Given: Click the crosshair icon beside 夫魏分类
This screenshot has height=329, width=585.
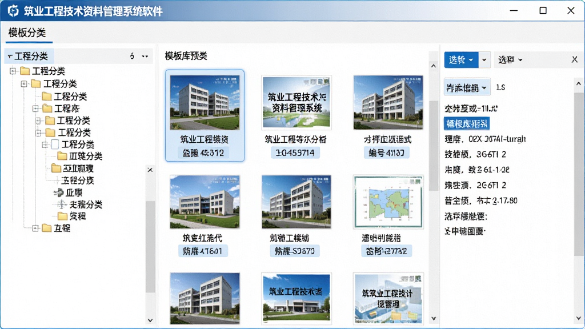Looking at the screenshot, I should [x=62, y=204].
